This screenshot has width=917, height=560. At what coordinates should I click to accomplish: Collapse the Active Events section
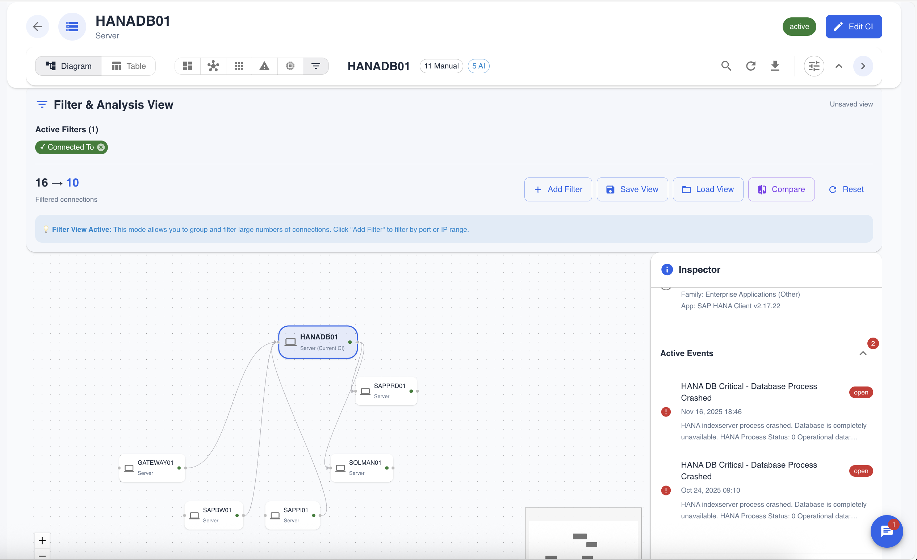click(863, 354)
